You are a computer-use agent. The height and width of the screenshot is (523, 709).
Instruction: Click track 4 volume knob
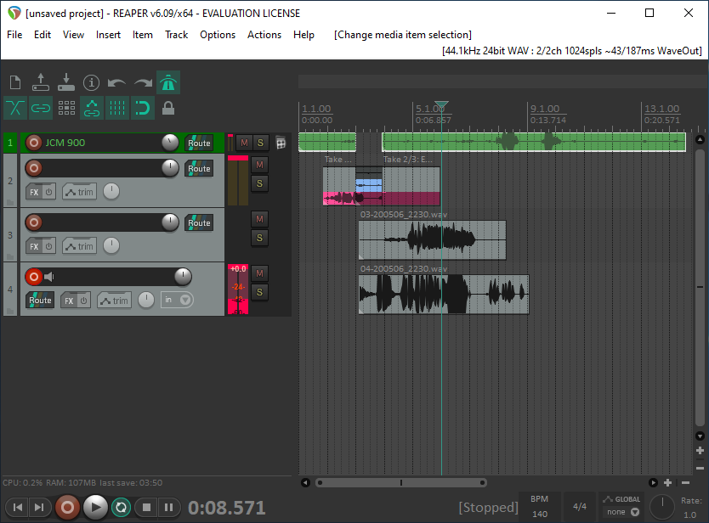point(183,277)
